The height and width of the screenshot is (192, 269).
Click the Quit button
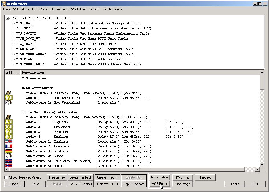(x=255, y=184)
